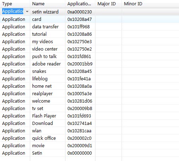Screen dimensions: 179x161
Task: Click UID value 0x101fe41a
Action: point(79,79)
